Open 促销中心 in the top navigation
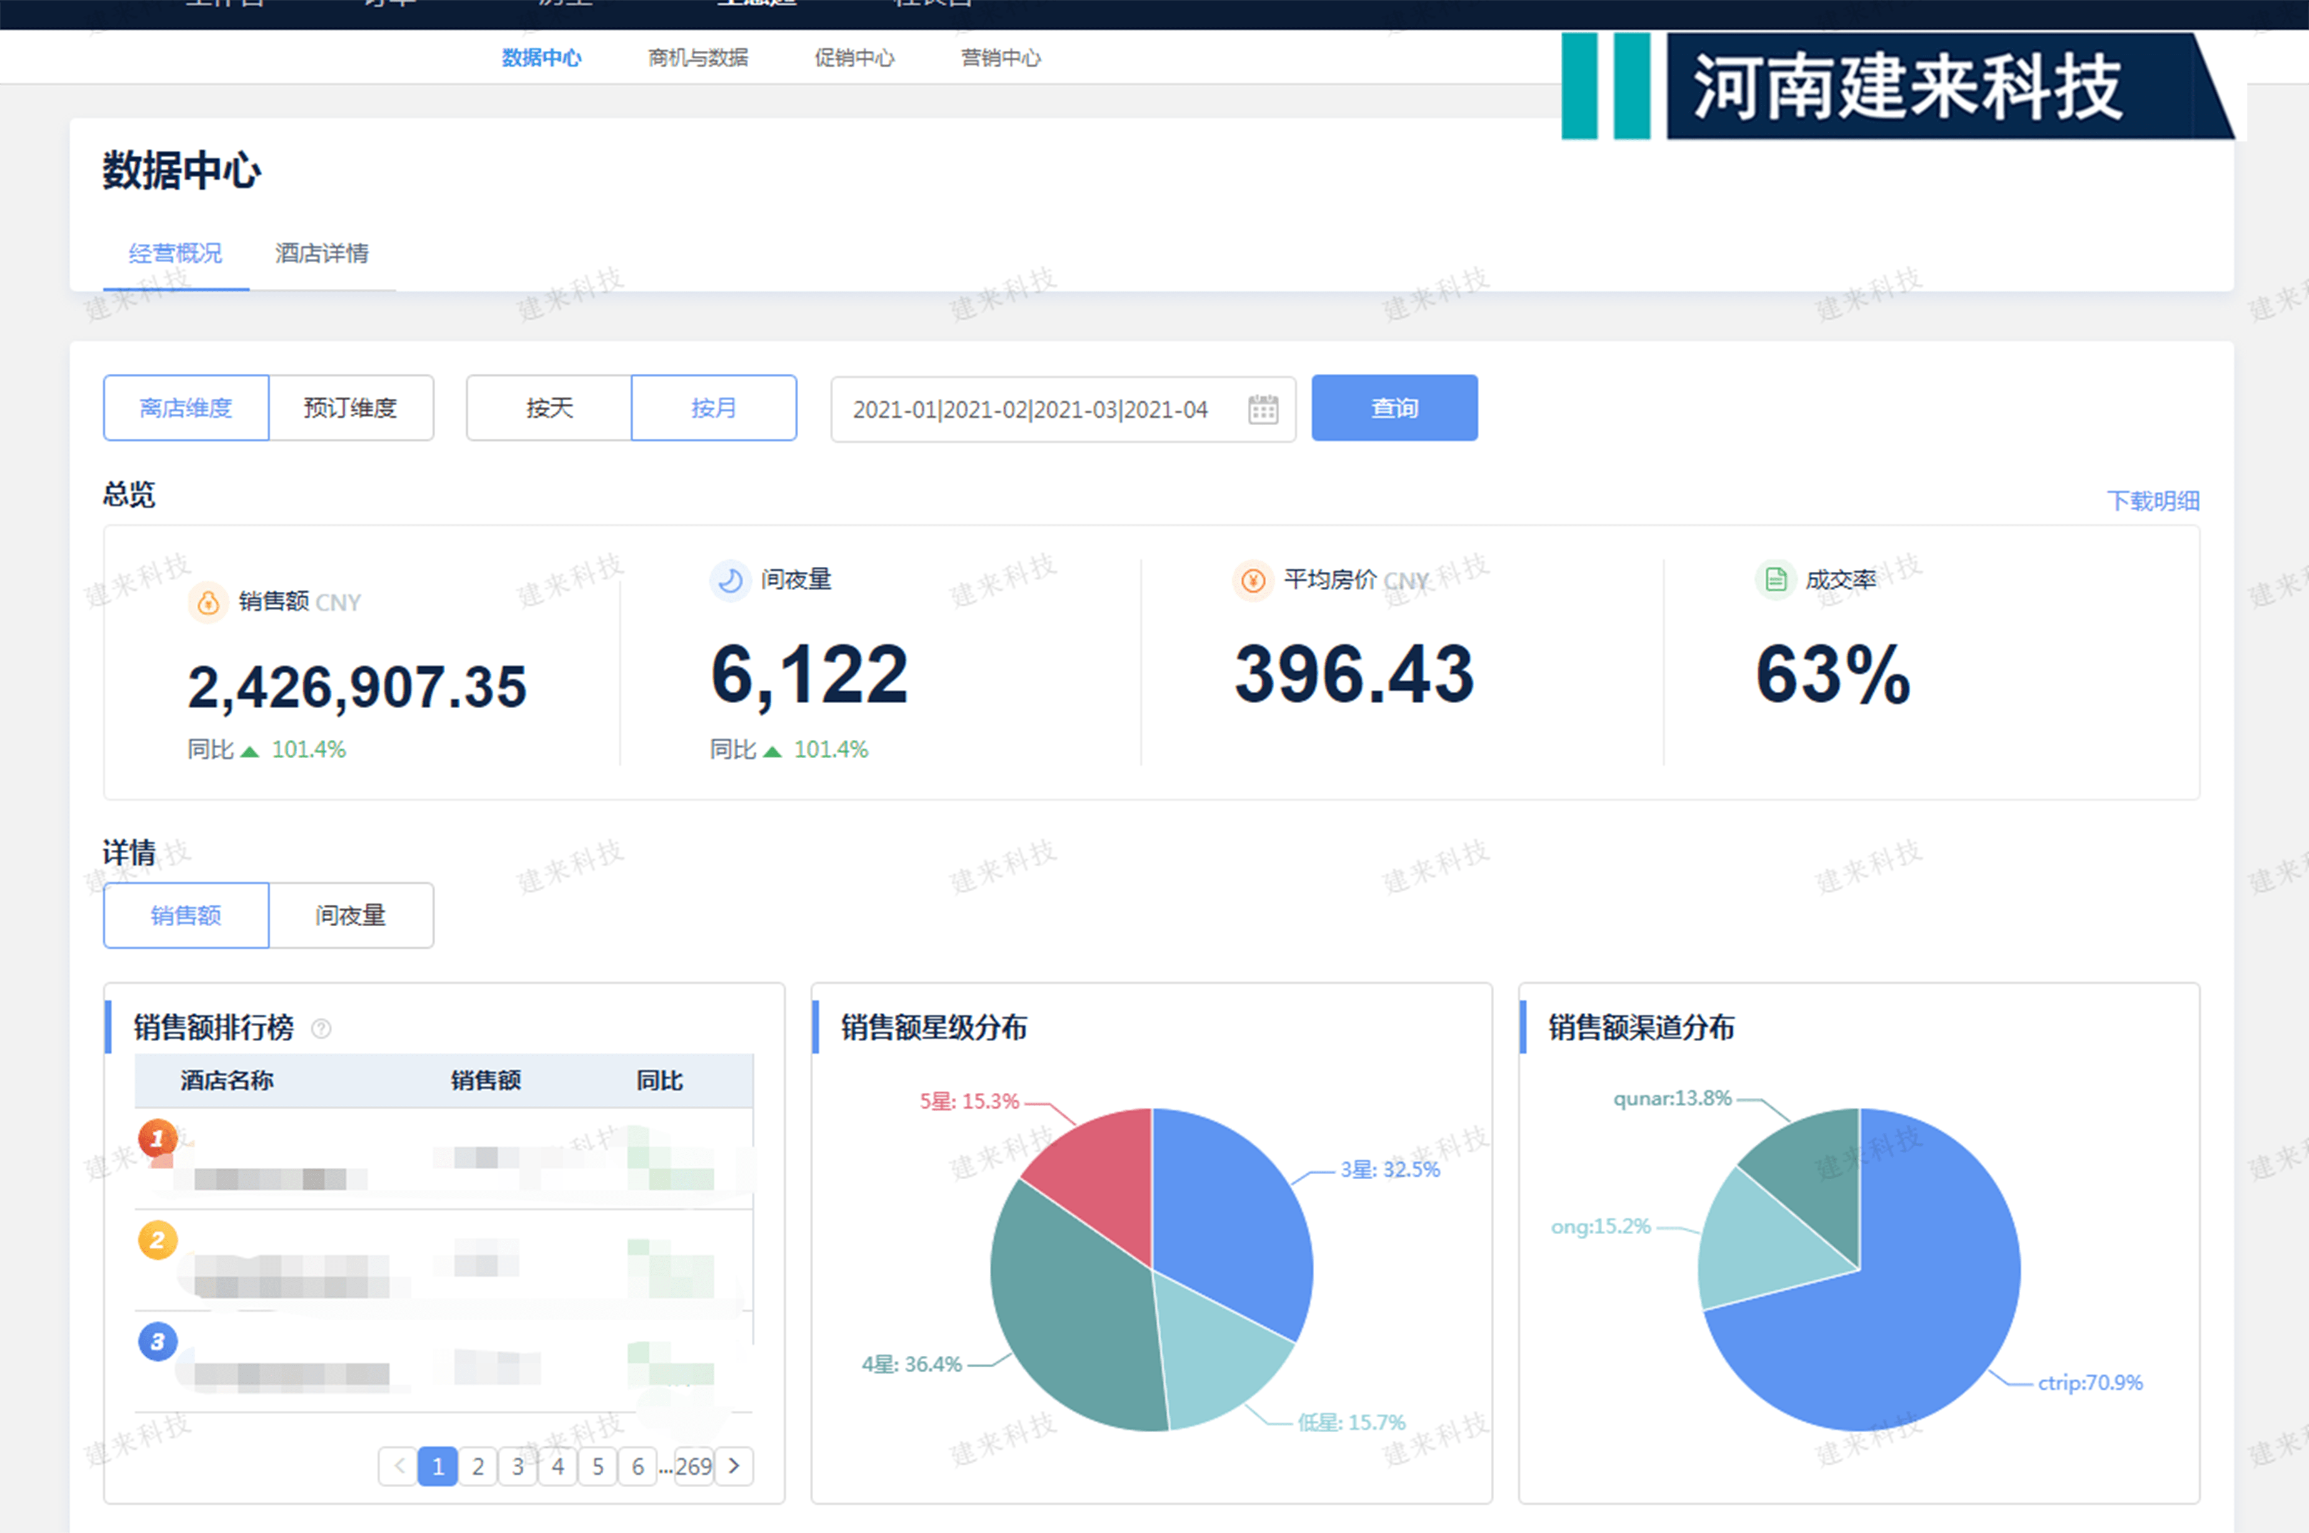Image resolution: width=2309 pixels, height=1533 pixels. [x=854, y=58]
